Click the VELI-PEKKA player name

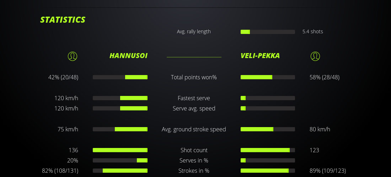260,56
